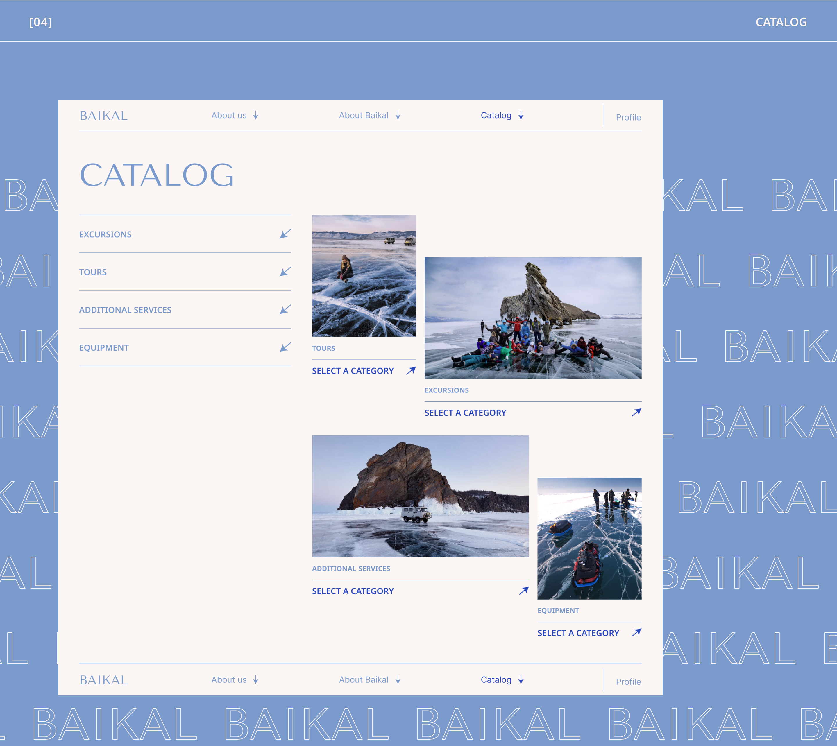Click arrow icon beside Excursions list item
Image resolution: width=837 pixels, height=746 pixels.
point(285,234)
